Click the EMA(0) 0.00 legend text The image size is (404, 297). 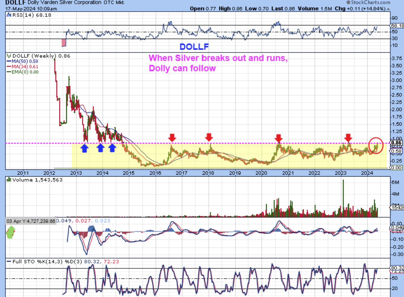coord(25,72)
